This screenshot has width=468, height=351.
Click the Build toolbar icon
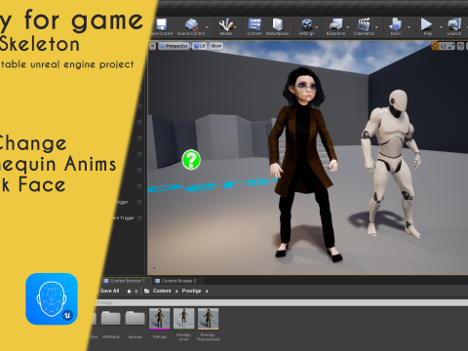(x=396, y=25)
